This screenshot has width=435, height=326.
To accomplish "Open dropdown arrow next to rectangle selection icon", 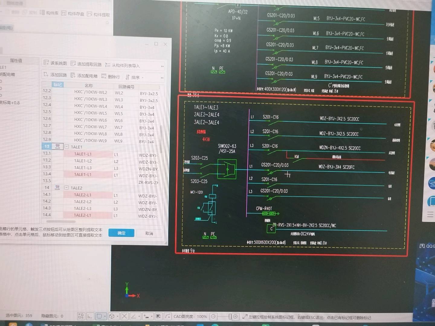I will point(105,316).
